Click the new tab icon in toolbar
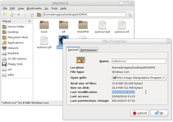Viewport: 173px width, 122px height. 5,14
